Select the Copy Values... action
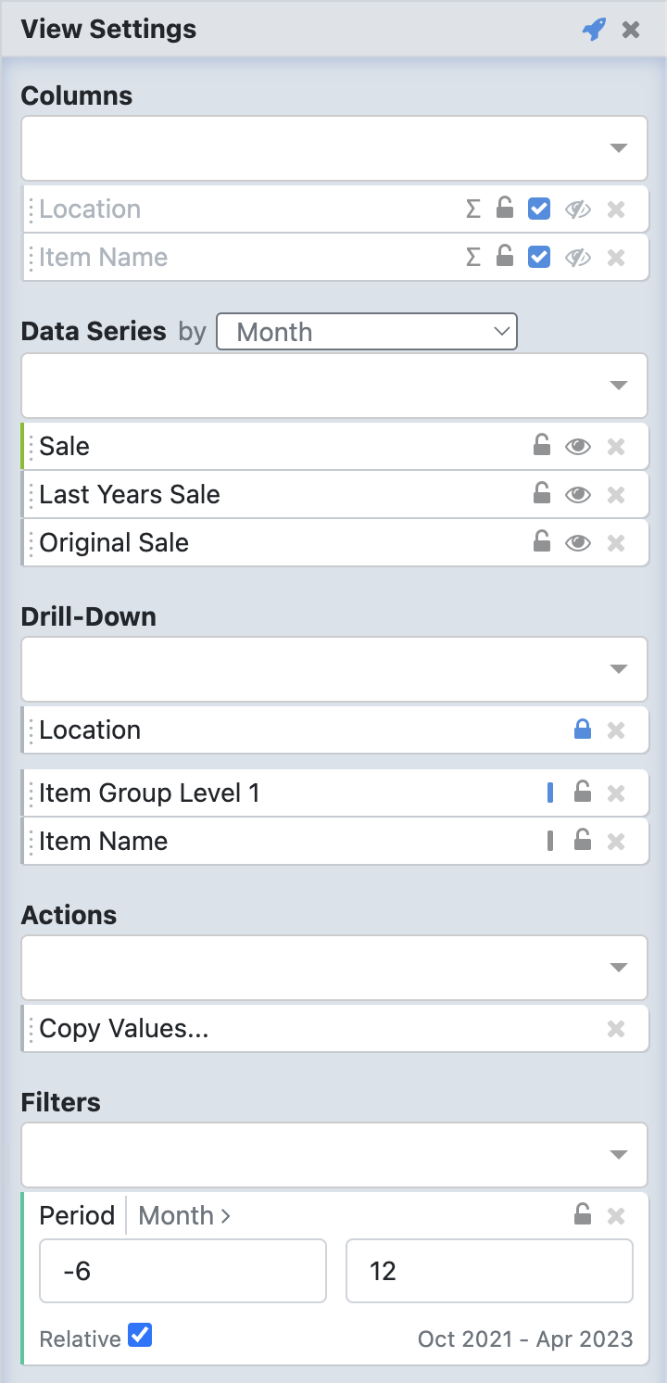 (x=124, y=1029)
